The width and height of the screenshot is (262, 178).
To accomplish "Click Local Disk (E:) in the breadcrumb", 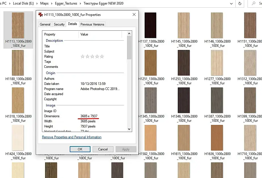I will [x=23, y=3].
